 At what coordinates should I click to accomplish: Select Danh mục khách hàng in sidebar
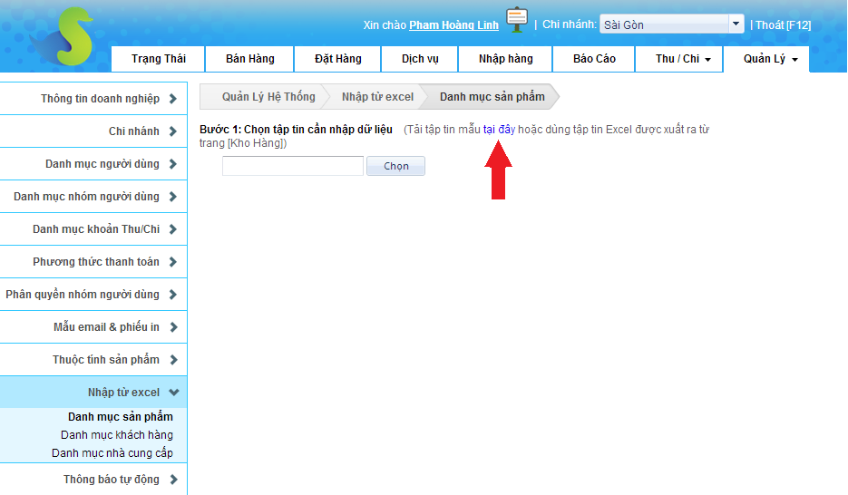point(117,435)
